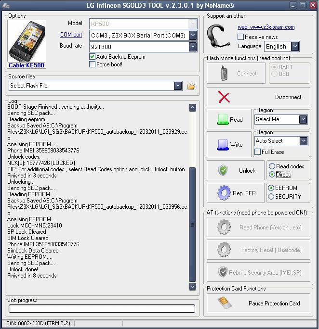Click log scrollbar down arrow

(192, 286)
